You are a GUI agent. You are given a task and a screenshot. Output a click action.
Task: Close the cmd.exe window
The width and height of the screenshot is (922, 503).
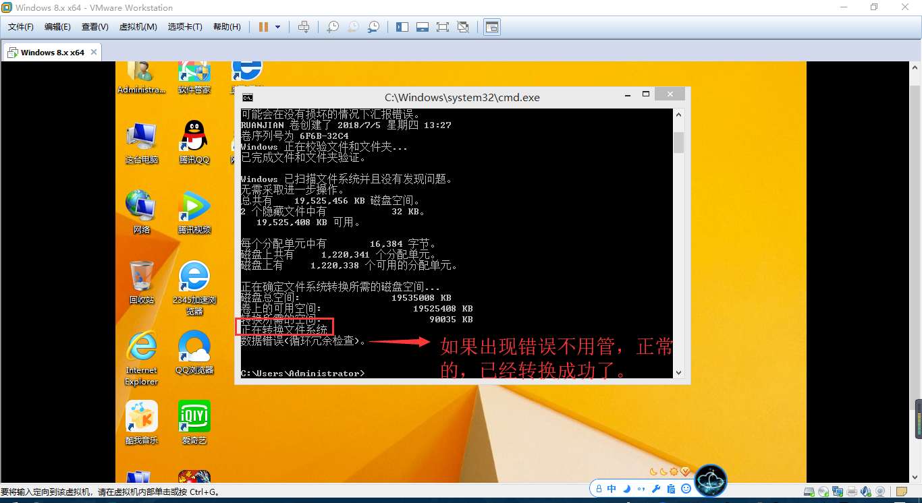(670, 94)
